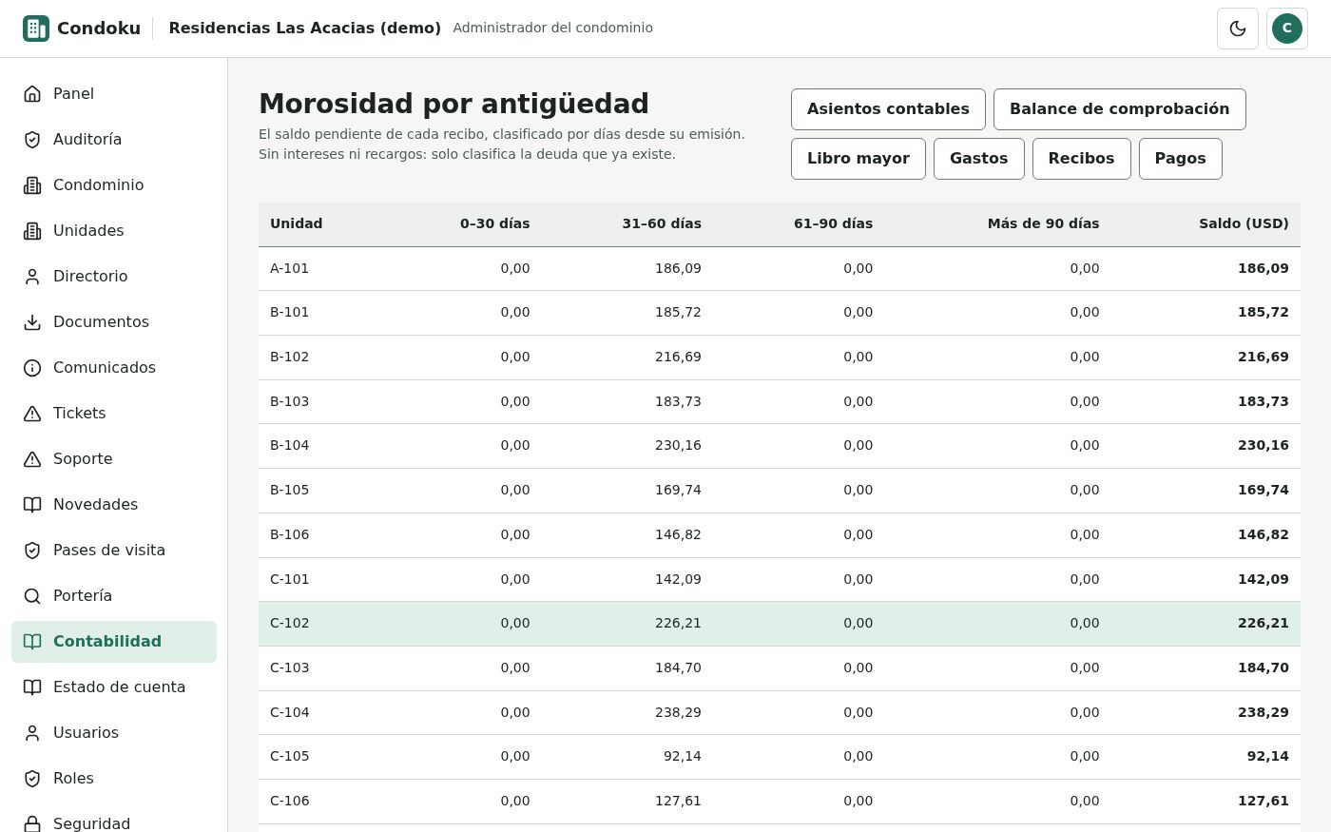
Task: Click the 230,16 balance for B-104
Action: point(1263,446)
